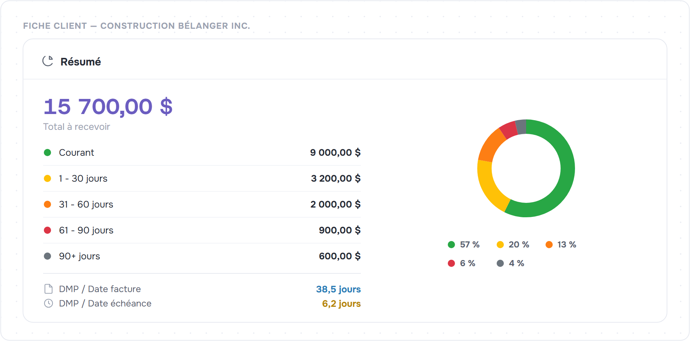Click the pie chart icon beside Résumé
This screenshot has height=341, width=690.
pos(48,61)
